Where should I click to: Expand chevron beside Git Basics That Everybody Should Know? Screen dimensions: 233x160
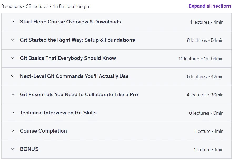[13, 58]
